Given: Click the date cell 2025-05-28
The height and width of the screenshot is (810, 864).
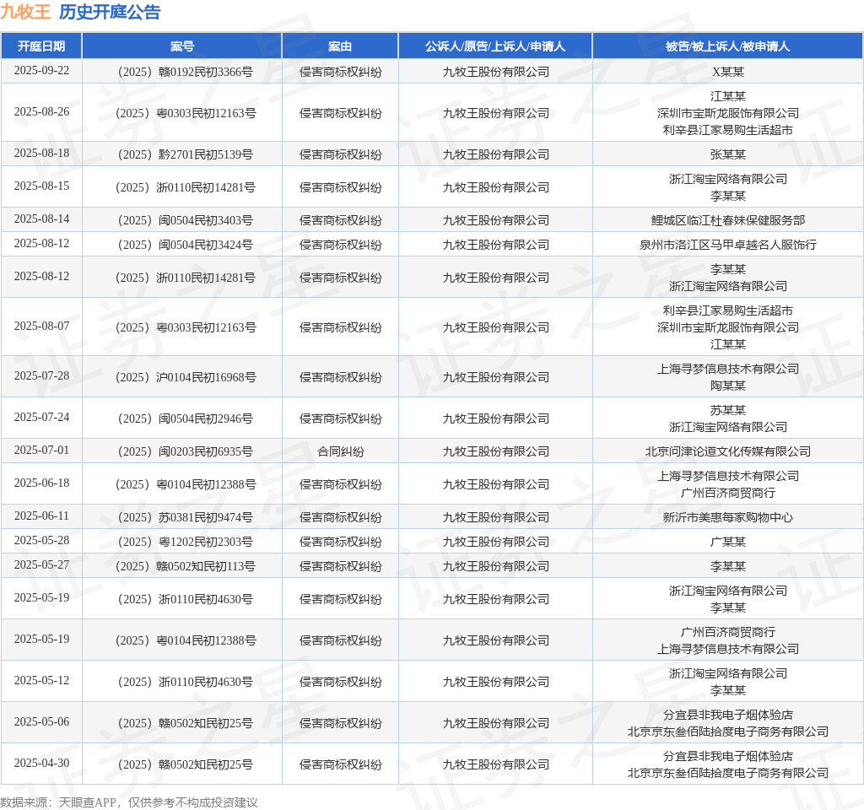Looking at the screenshot, I should coord(41,541).
